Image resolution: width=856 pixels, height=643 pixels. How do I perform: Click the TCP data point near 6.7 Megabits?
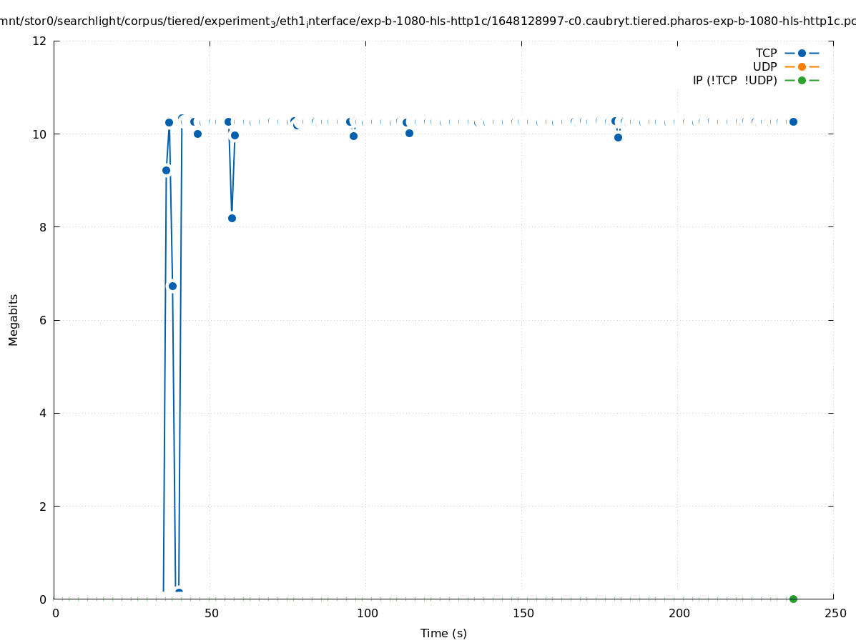click(172, 286)
